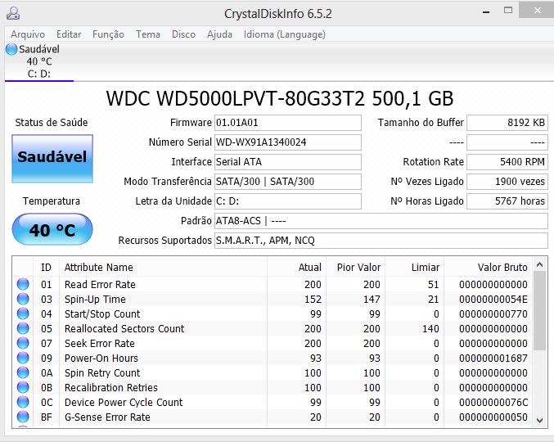Click the Limiar value 140
This screenshot has height=442, width=554.
tap(430, 328)
